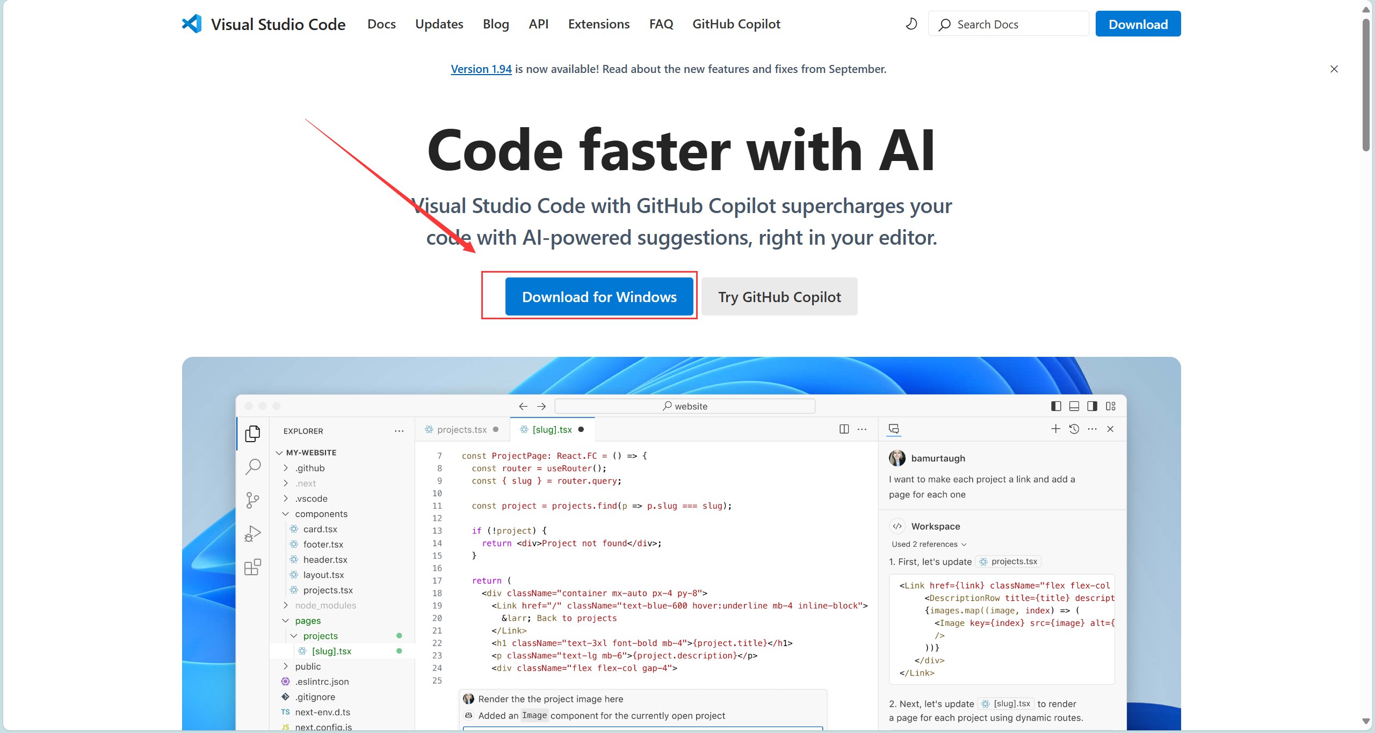The width and height of the screenshot is (1375, 733).
Task: Open Explorer more actions ellipsis
Action: point(399,431)
